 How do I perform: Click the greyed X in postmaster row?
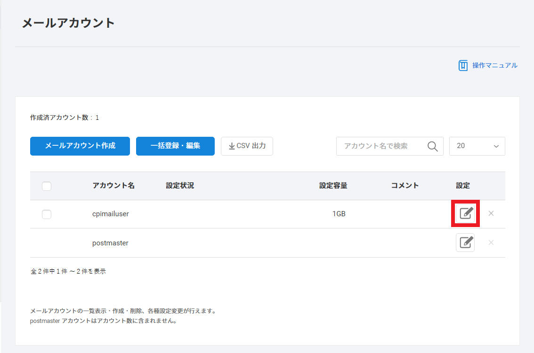click(491, 243)
